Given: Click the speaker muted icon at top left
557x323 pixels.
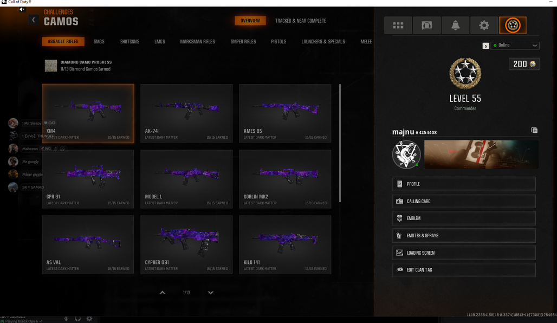Looking at the screenshot, I should (22, 9).
